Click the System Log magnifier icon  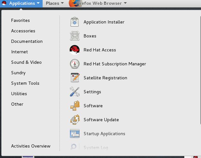pos(75,147)
